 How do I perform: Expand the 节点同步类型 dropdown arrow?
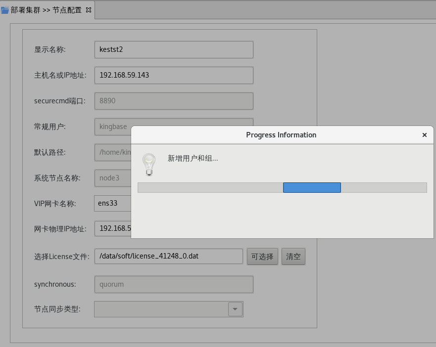pos(235,309)
